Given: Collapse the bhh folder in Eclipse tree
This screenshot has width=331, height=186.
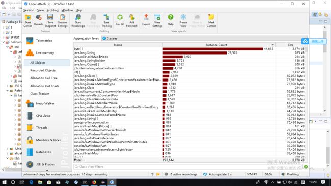Looking at the screenshot, I should tap(8, 158).
